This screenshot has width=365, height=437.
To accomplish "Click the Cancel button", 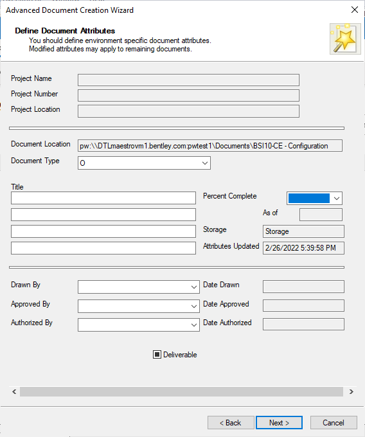I will [334, 423].
